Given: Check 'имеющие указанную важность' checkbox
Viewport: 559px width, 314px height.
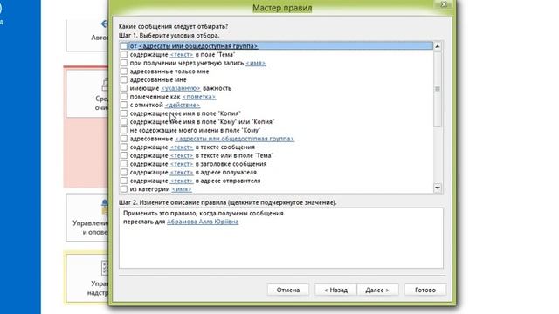Looking at the screenshot, I should tap(124, 88).
